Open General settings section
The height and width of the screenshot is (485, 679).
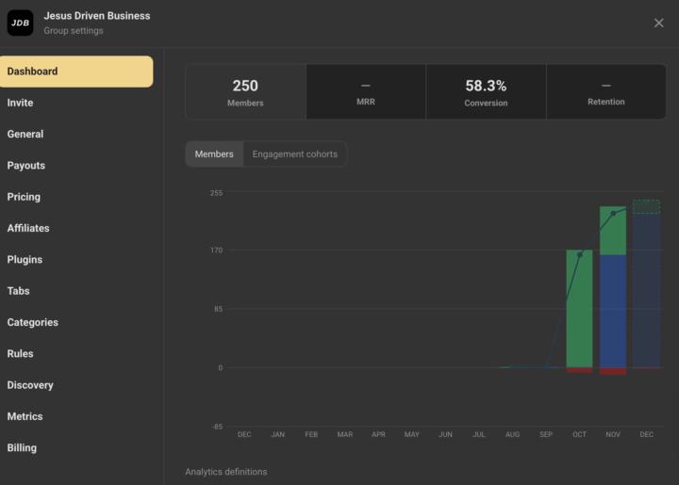[25, 134]
